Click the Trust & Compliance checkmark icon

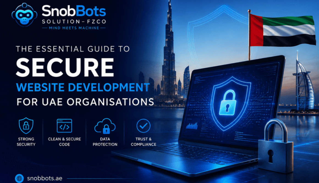click(x=144, y=126)
